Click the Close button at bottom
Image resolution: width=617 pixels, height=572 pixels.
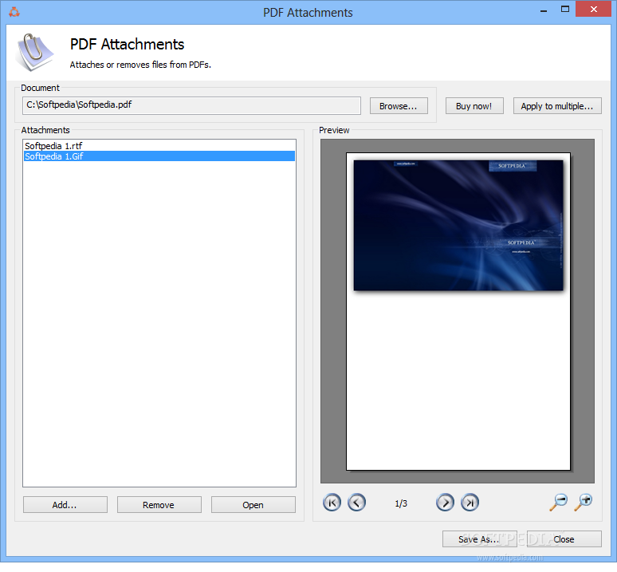(564, 539)
